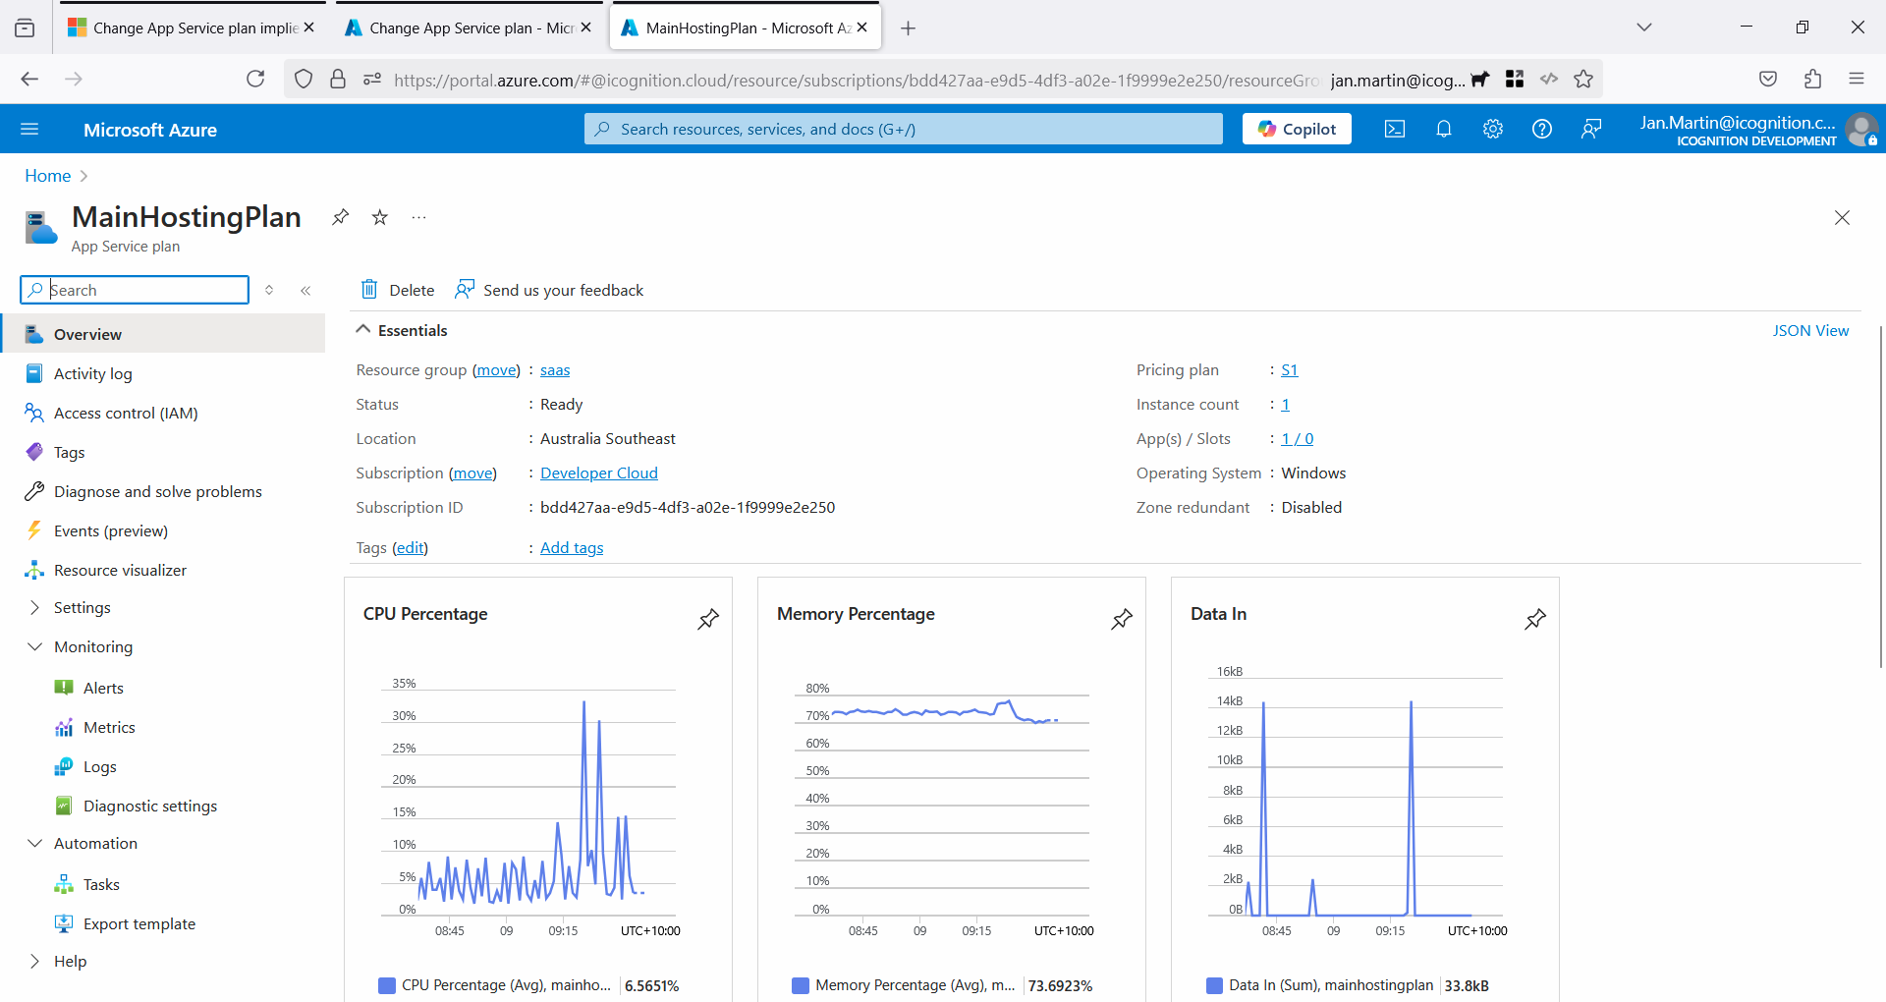Switch to first Change App Service plan tab

(191, 28)
